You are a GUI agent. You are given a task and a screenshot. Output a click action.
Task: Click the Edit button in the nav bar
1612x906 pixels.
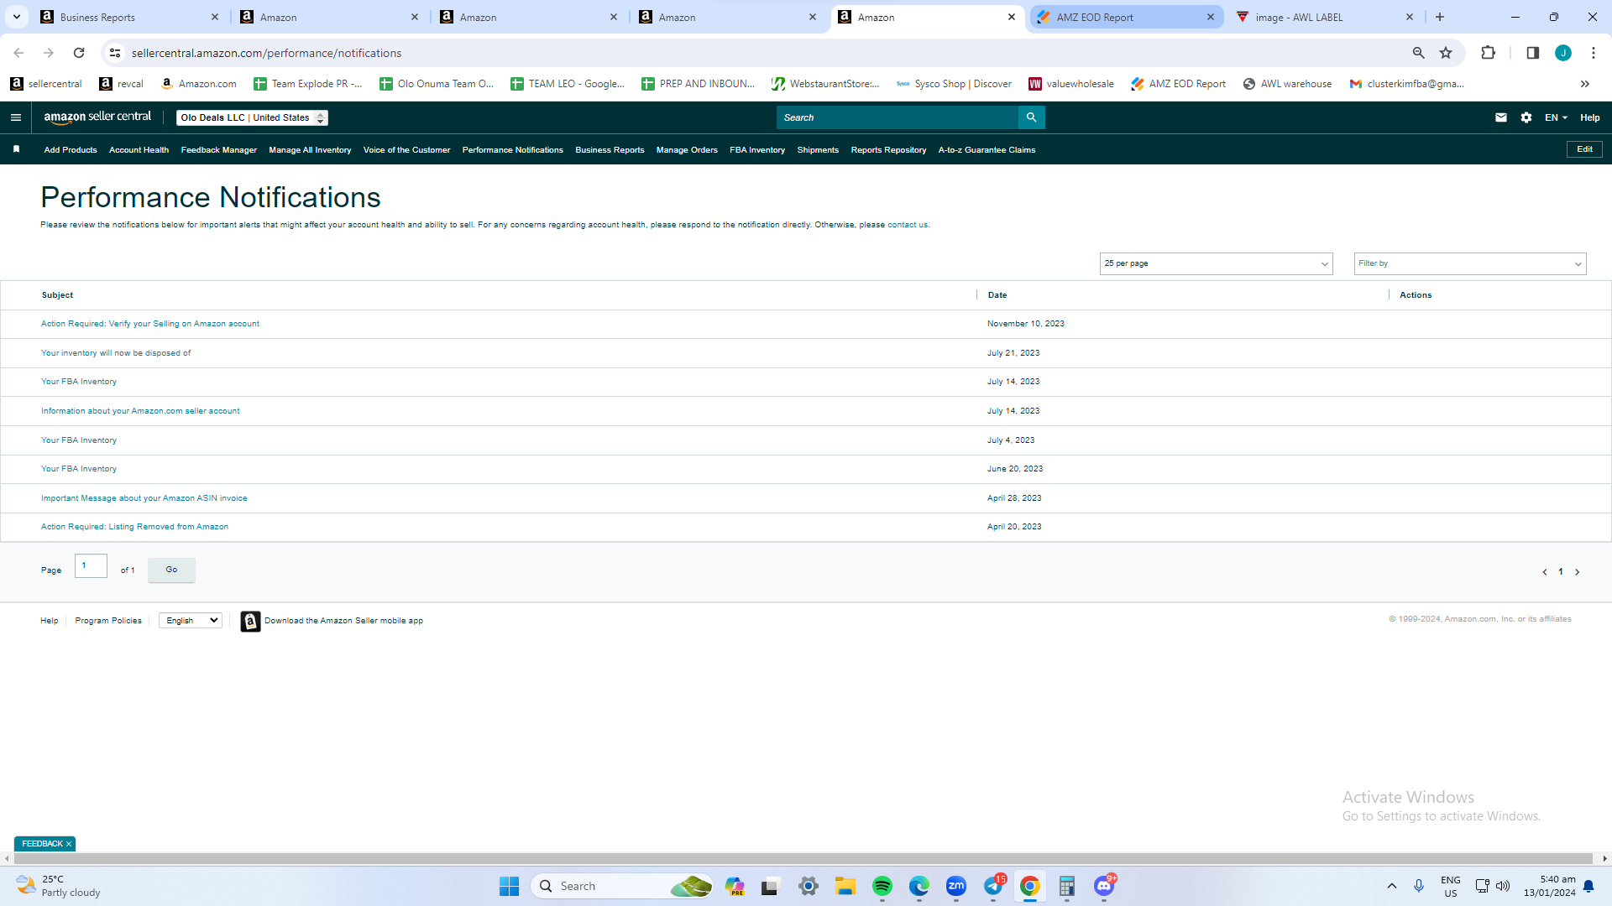pyautogui.click(x=1584, y=149)
